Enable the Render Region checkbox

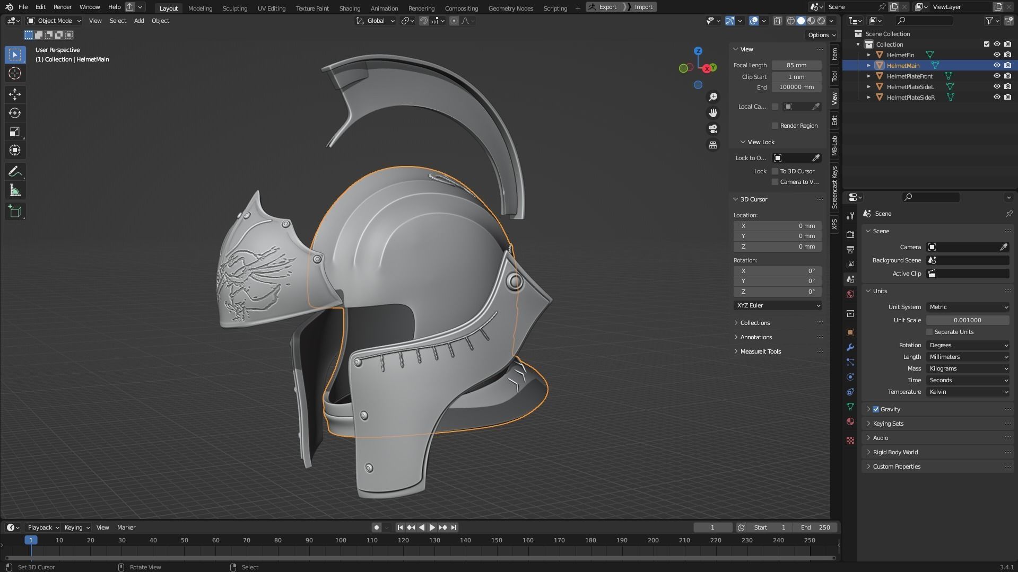click(x=775, y=126)
